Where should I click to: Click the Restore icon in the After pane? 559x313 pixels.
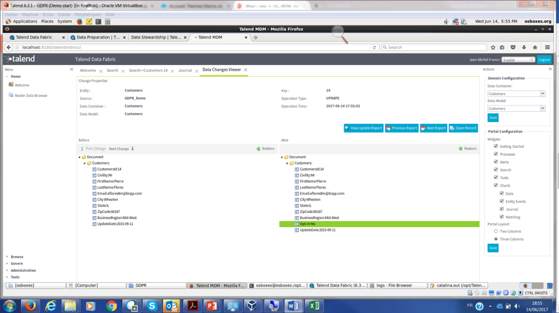461,149
